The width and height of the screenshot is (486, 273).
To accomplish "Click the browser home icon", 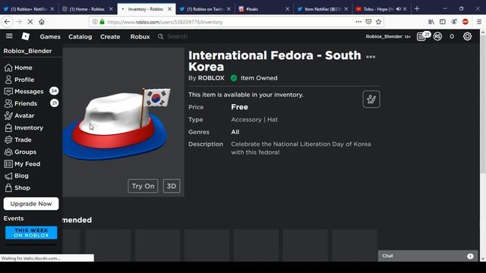I will [42, 22].
